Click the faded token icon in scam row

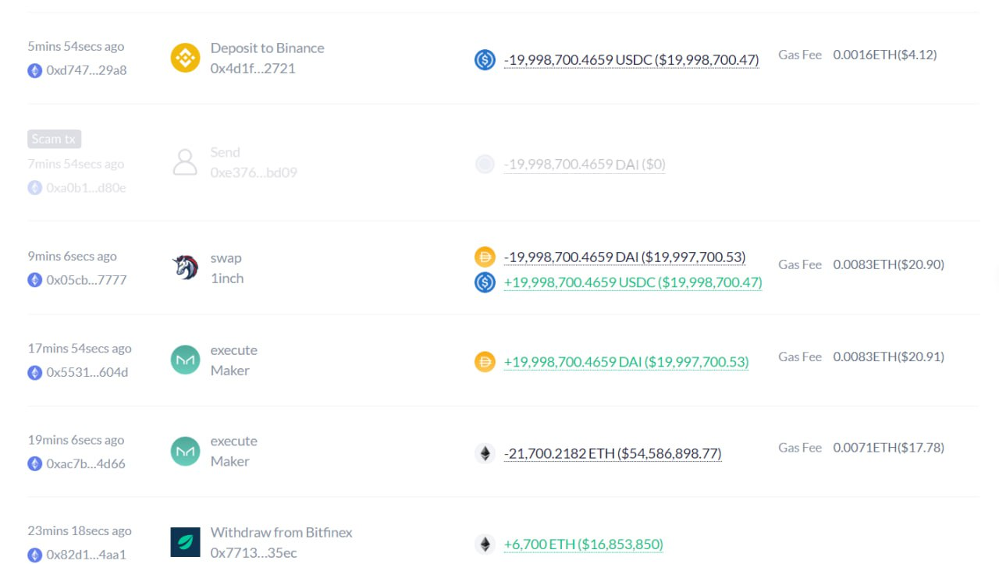tap(485, 164)
